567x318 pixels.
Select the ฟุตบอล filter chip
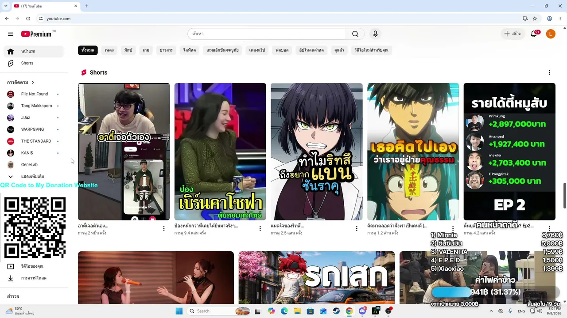pyautogui.click(x=282, y=50)
